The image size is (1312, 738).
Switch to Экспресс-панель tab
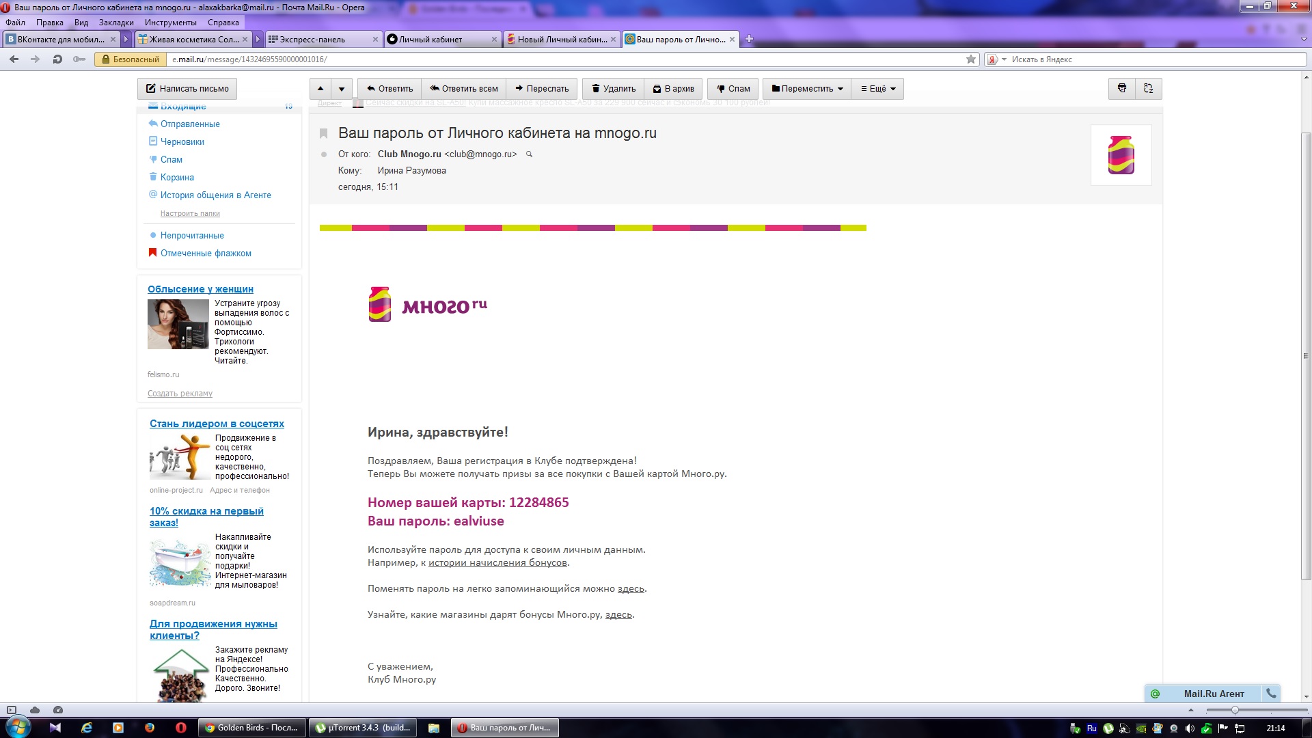pos(323,40)
